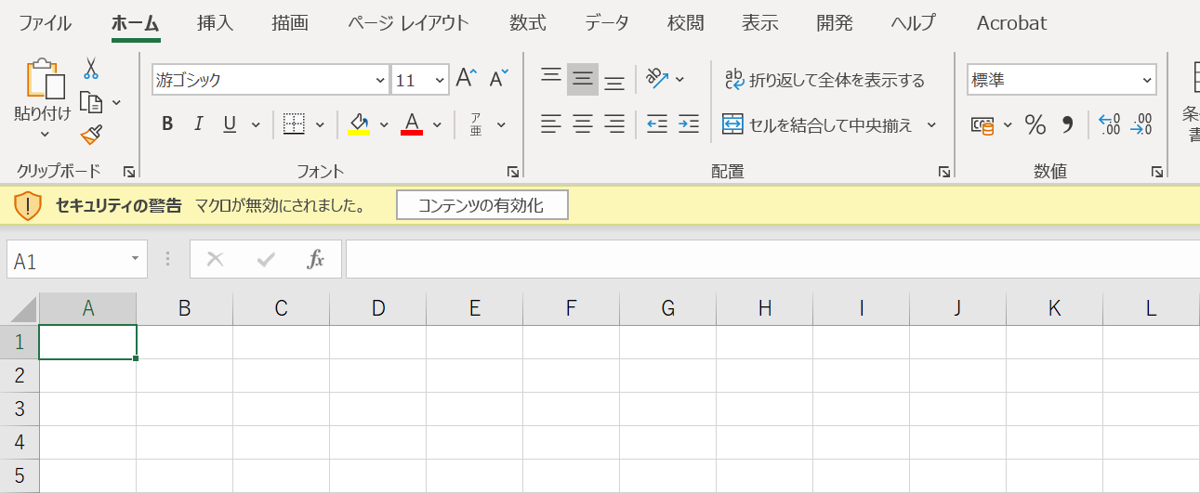Apply accounting number format icon
1200x493 pixels.
(982, 124)
